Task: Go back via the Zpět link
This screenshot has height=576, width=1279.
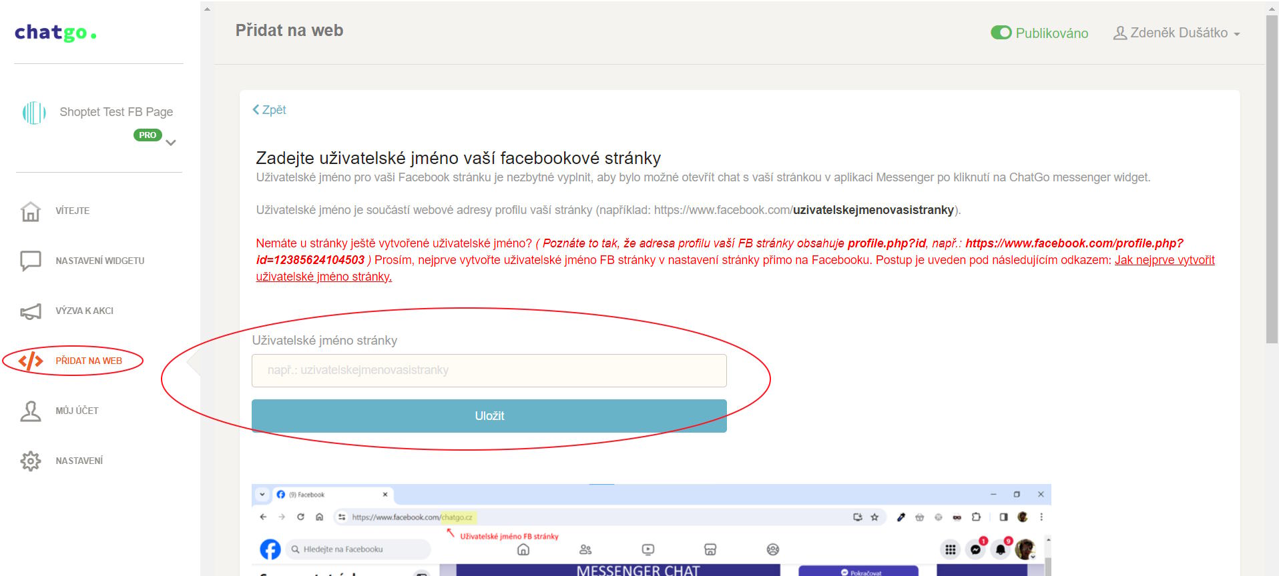Action: point(269,110)
